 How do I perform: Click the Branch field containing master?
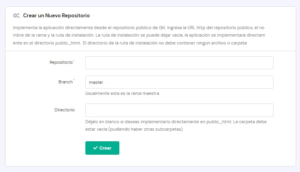(179, 82)
